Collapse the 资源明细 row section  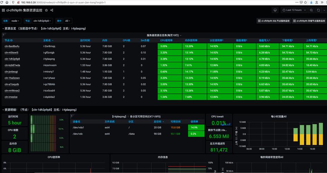[2, 110]
